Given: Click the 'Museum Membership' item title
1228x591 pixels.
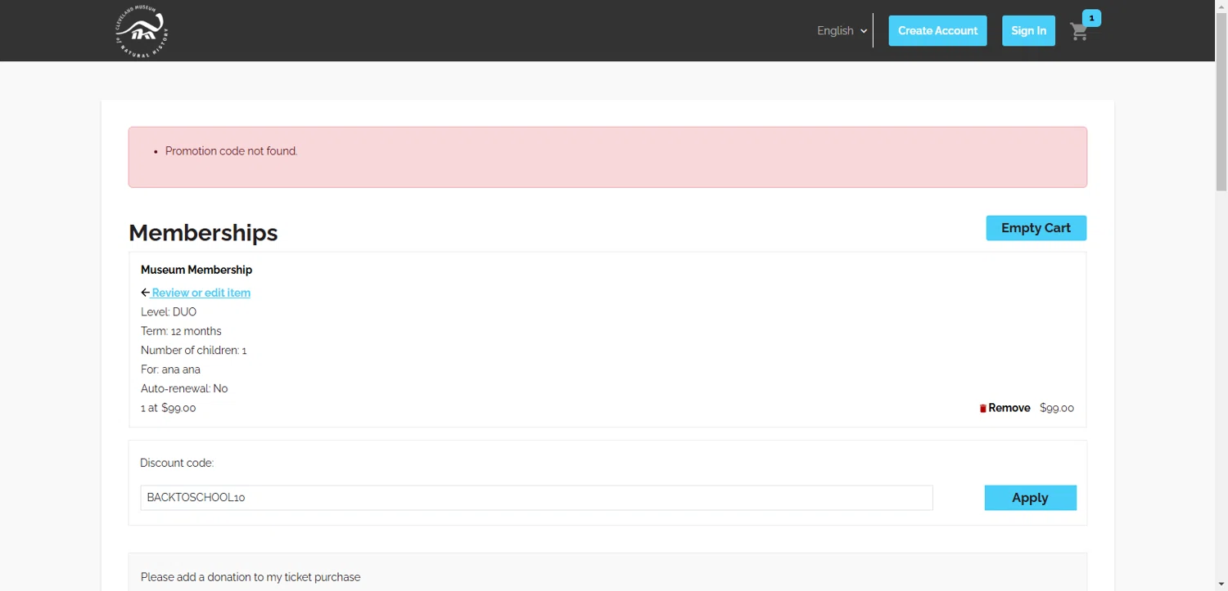Looking at the screenshot, I should (x=196, y=270).
